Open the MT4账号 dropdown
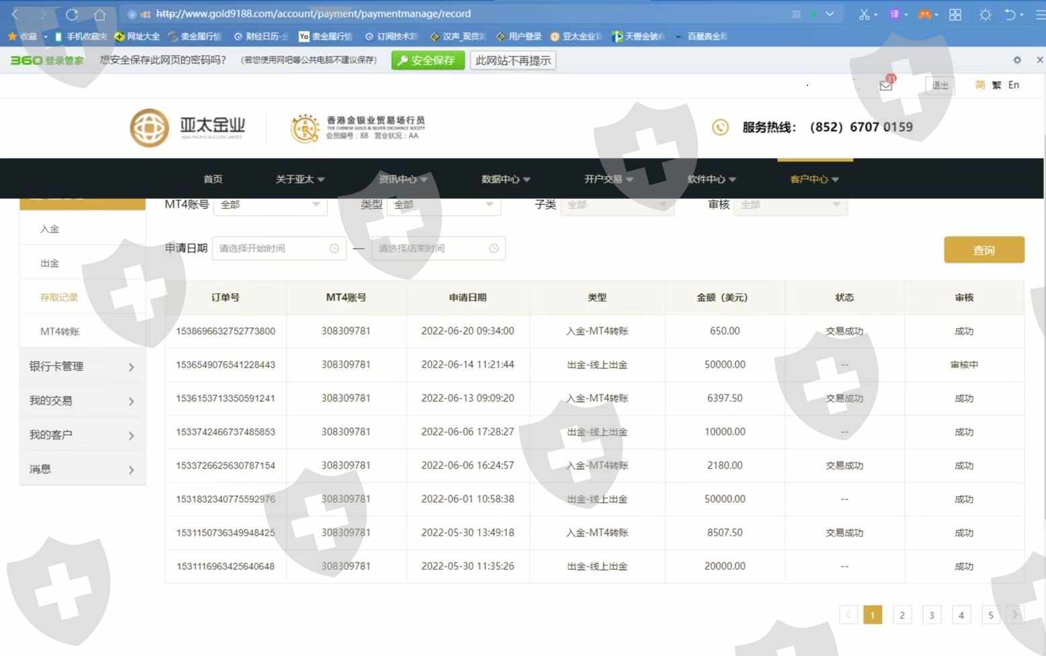The width and height of the screenshot is (1046, 656). [270, 204]
